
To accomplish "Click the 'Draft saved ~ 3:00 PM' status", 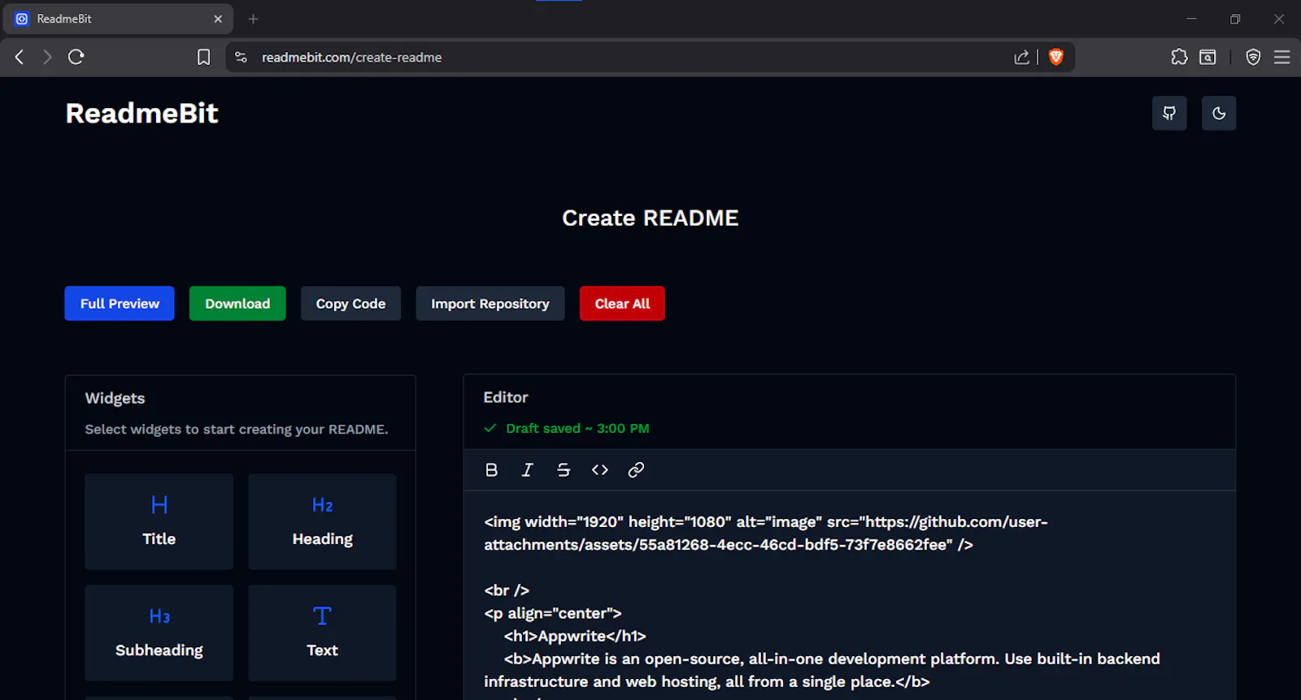I will point(567,429).
